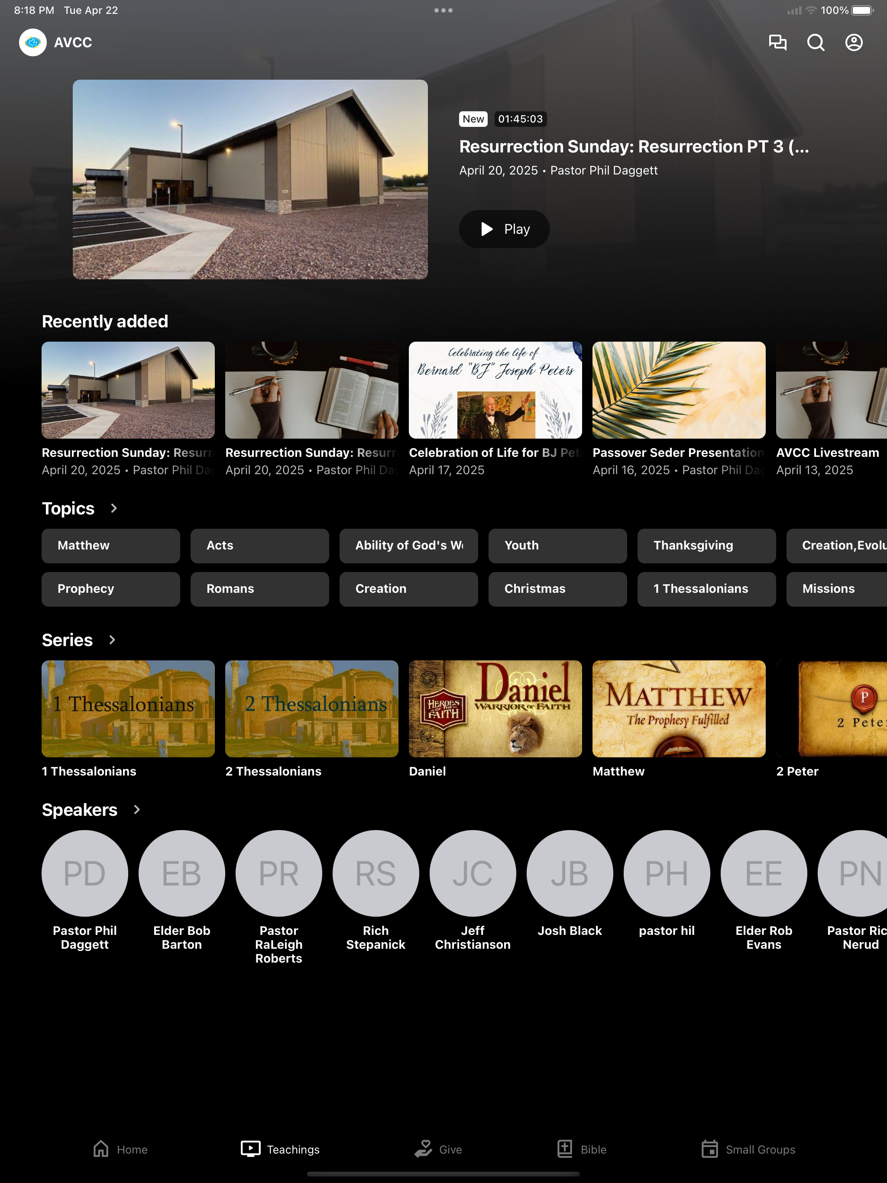This screenshot has width=887, height=1183.
Task: Expand the Speakers section chevron
Action: point(136,810)
